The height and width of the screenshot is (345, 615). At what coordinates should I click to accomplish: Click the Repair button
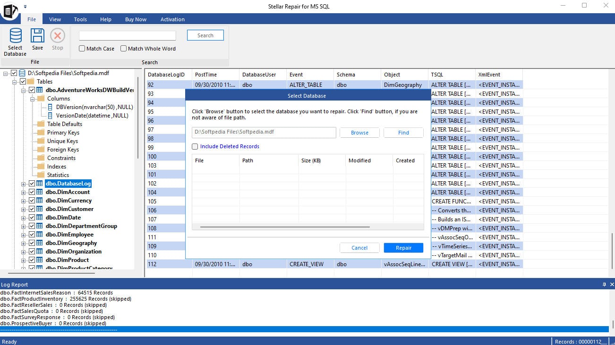(x=403, y=248)
